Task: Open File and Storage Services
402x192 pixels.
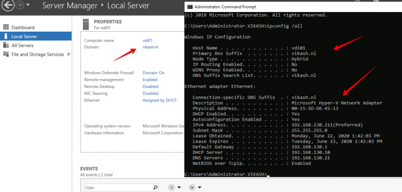Action: [38, 54]
